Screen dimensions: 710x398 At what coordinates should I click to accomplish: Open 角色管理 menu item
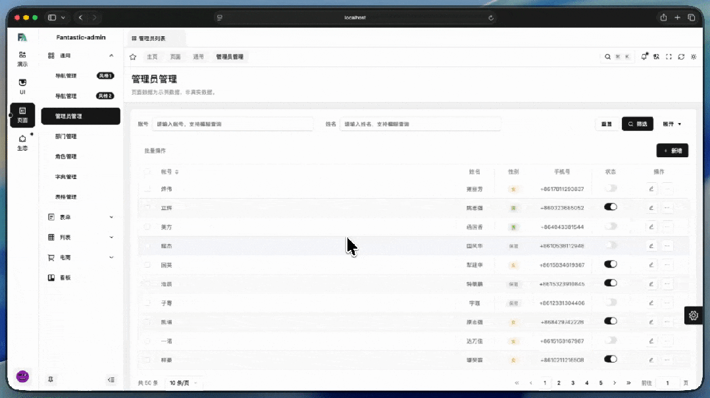(x=80, y=157)
